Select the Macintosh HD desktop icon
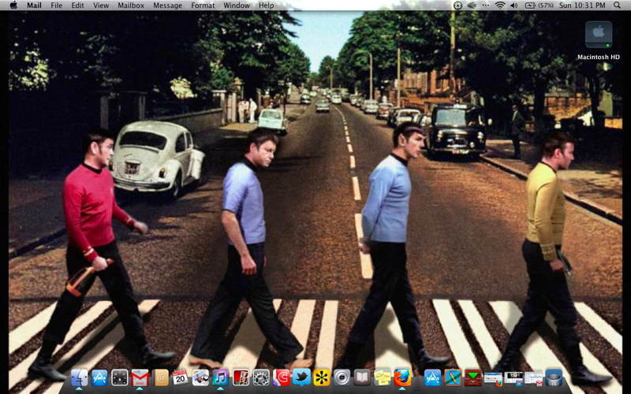 click(599, 40)
